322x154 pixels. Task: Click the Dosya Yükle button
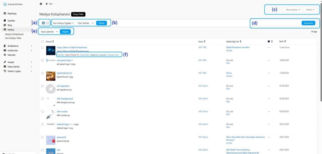click(78, 14)
